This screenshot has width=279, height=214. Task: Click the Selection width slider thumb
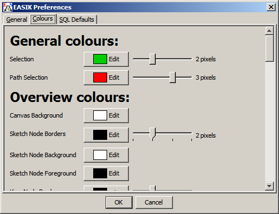[152, 59]
